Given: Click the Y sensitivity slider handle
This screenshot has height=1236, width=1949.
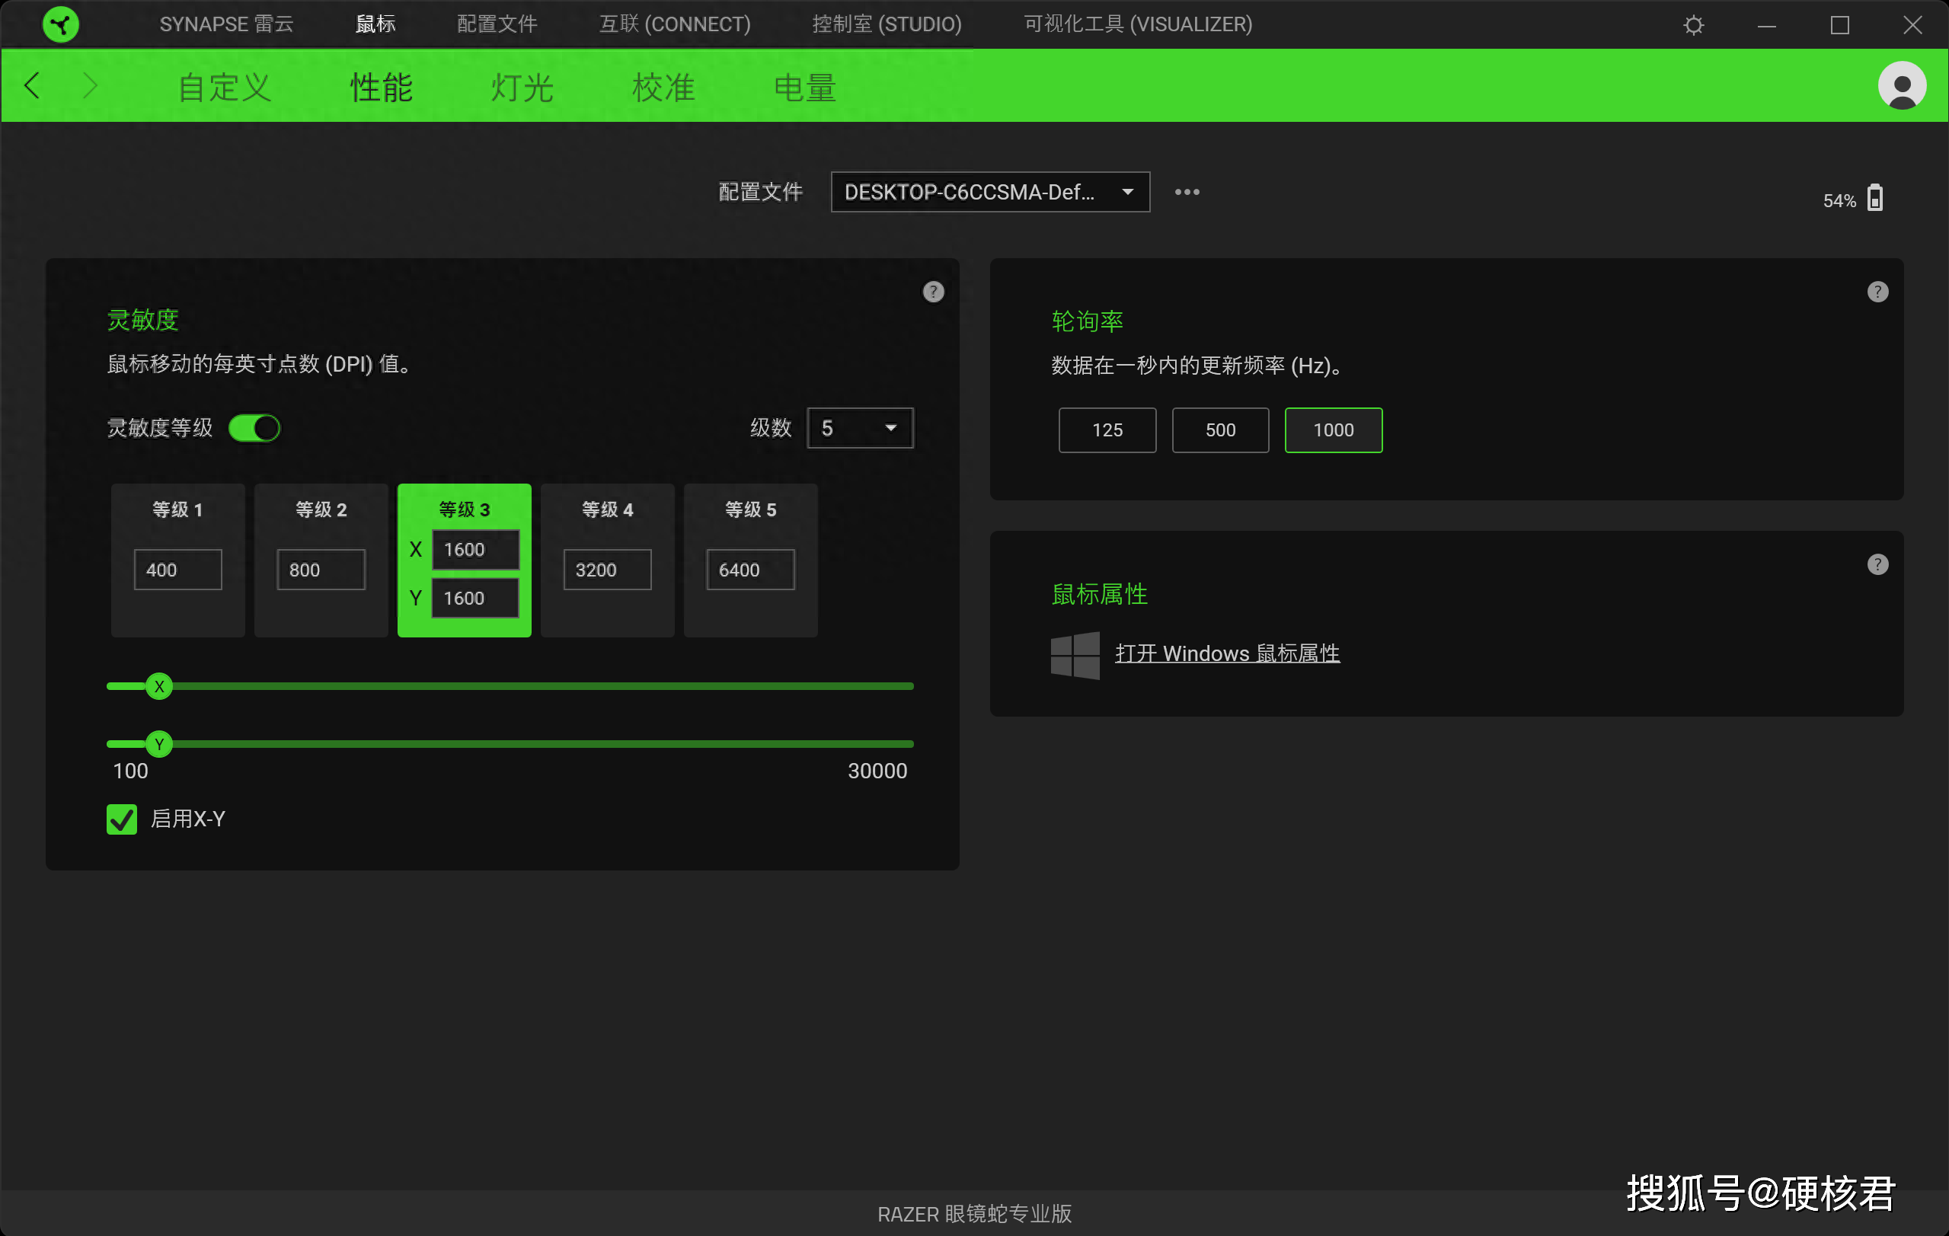Looking at the screenshot, I should (159, 744).
